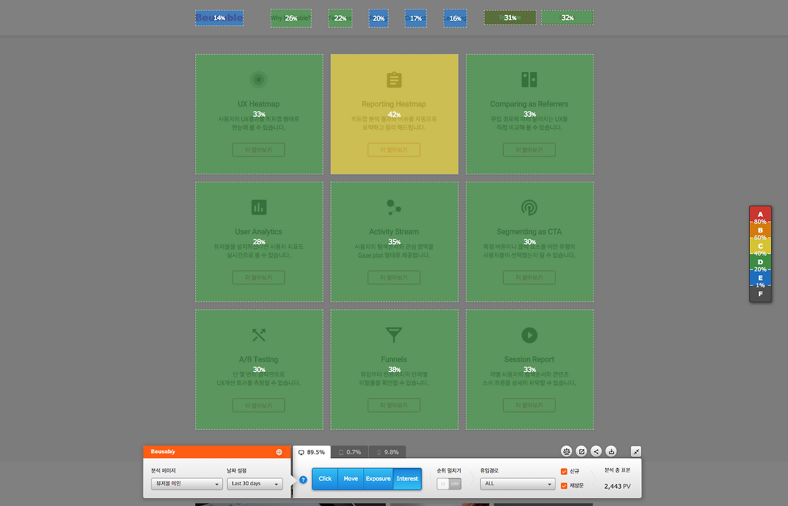Open the help question mark icon
The image size is (788, 506).
point(303,480)
